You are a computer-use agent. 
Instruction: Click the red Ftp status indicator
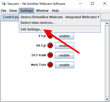[50, 36]
